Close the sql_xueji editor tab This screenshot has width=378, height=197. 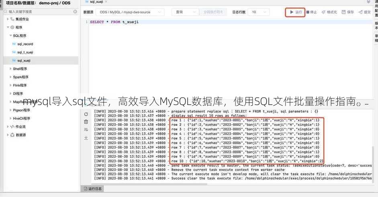pyautogui.click(x=106, y=2)
